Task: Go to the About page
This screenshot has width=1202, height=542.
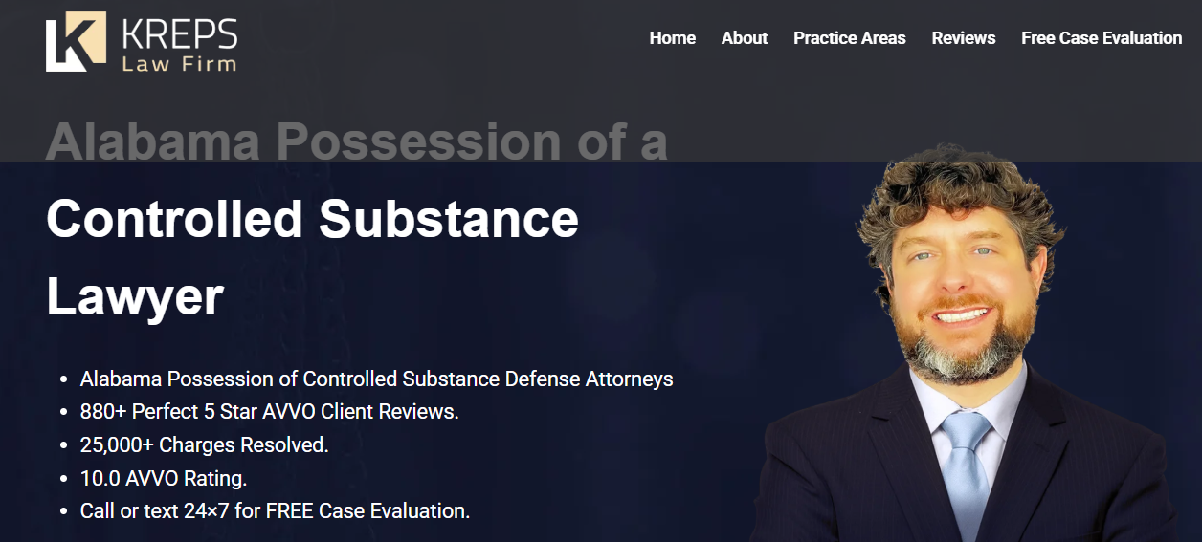Action: [745, 38]
